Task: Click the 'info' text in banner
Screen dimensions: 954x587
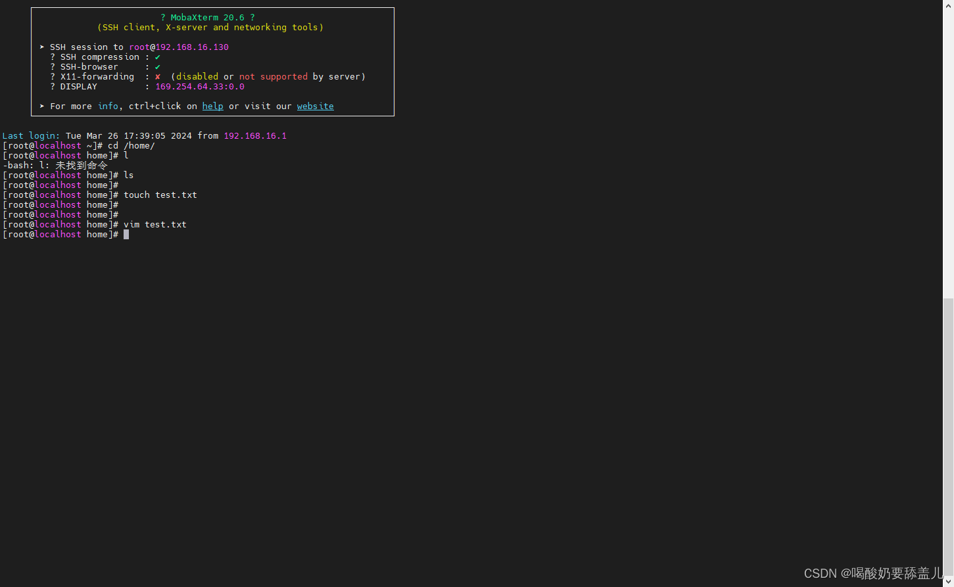Action: coord(108,106)
